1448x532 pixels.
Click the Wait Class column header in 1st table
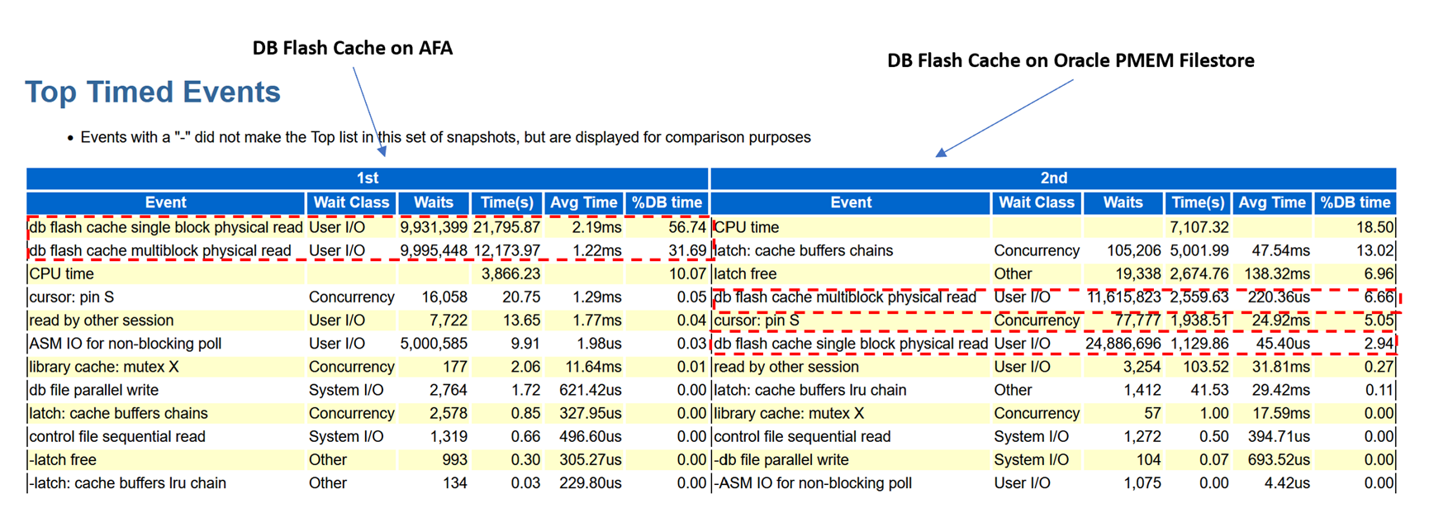[351, 202]
